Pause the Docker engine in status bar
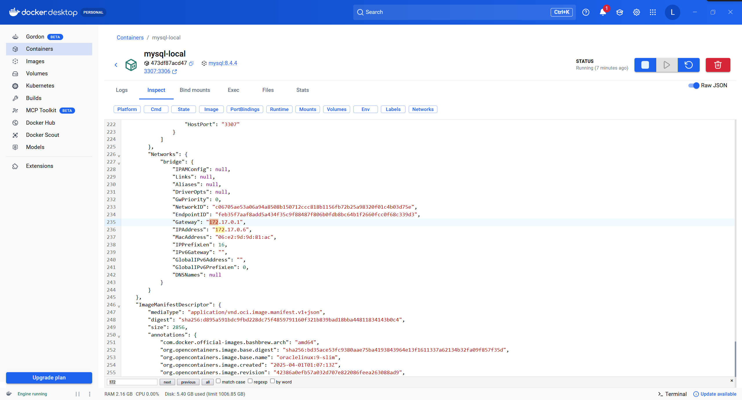 [77, 394]
